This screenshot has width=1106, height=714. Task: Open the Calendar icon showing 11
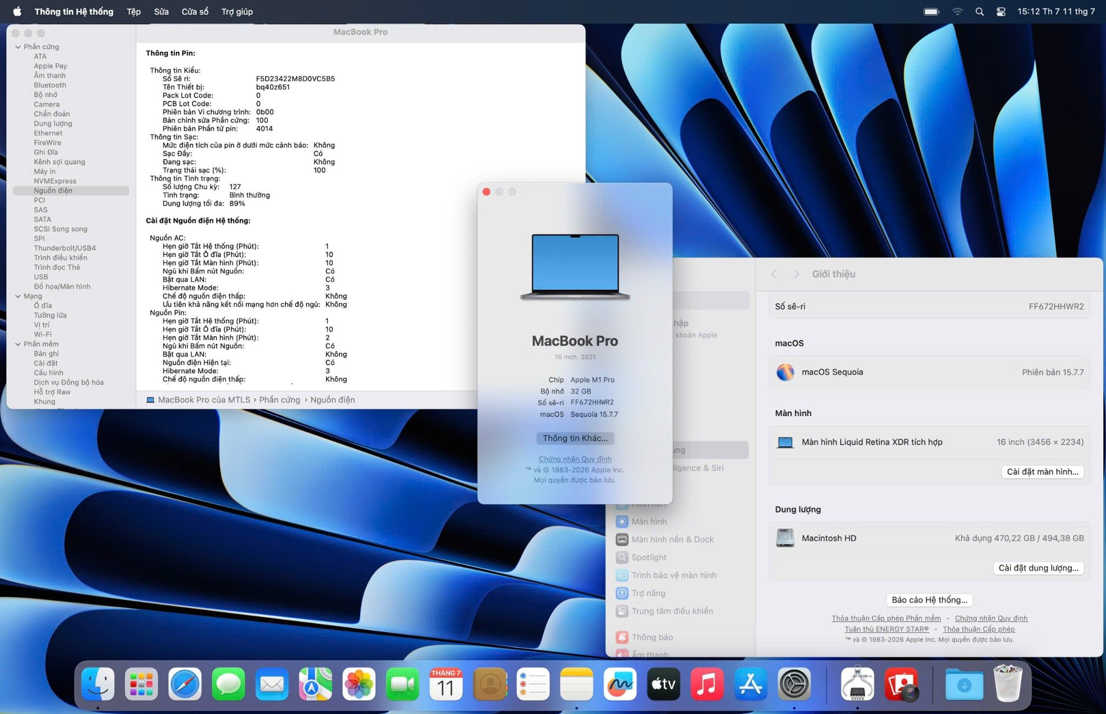446,684
